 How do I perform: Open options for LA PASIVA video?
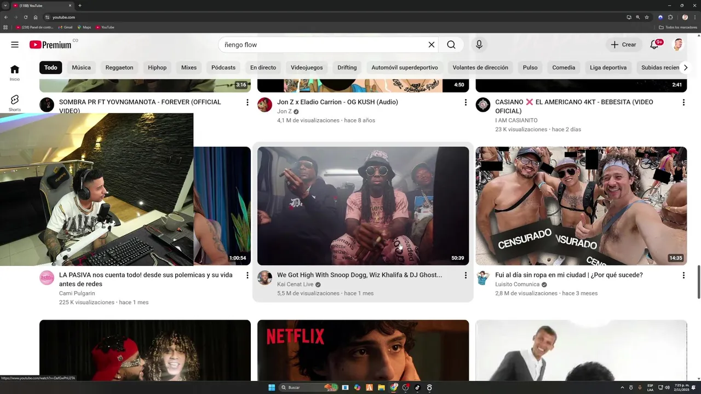click(247, 275)
